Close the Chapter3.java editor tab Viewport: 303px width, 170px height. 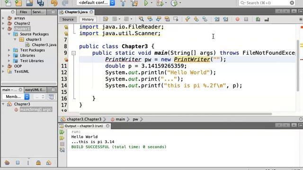91,12
